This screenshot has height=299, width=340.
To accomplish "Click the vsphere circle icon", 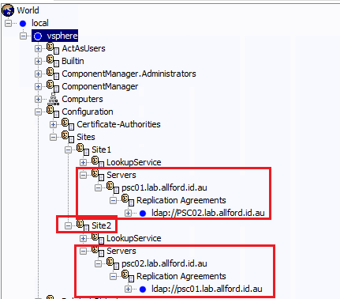I will [38, 36].
